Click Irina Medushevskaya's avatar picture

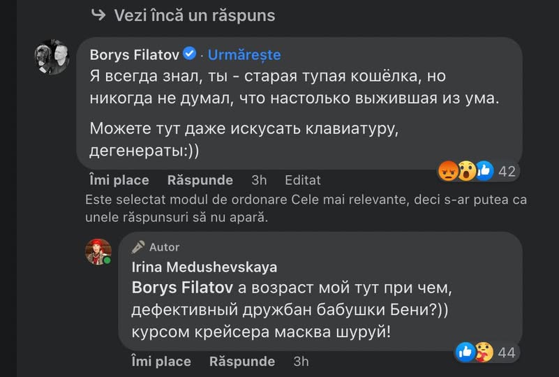click(98, 252)
